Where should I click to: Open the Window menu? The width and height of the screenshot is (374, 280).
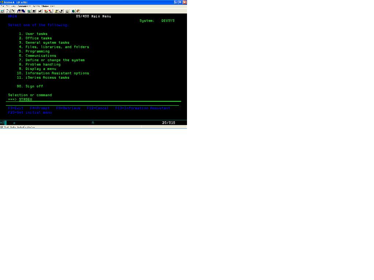point(45,6)
